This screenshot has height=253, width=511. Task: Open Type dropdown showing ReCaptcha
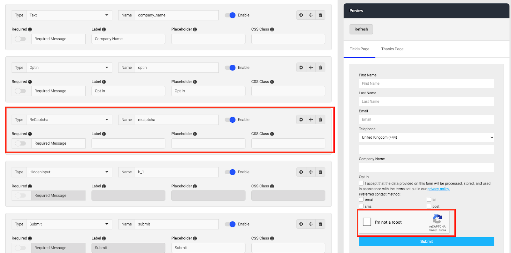click(69, 120)
